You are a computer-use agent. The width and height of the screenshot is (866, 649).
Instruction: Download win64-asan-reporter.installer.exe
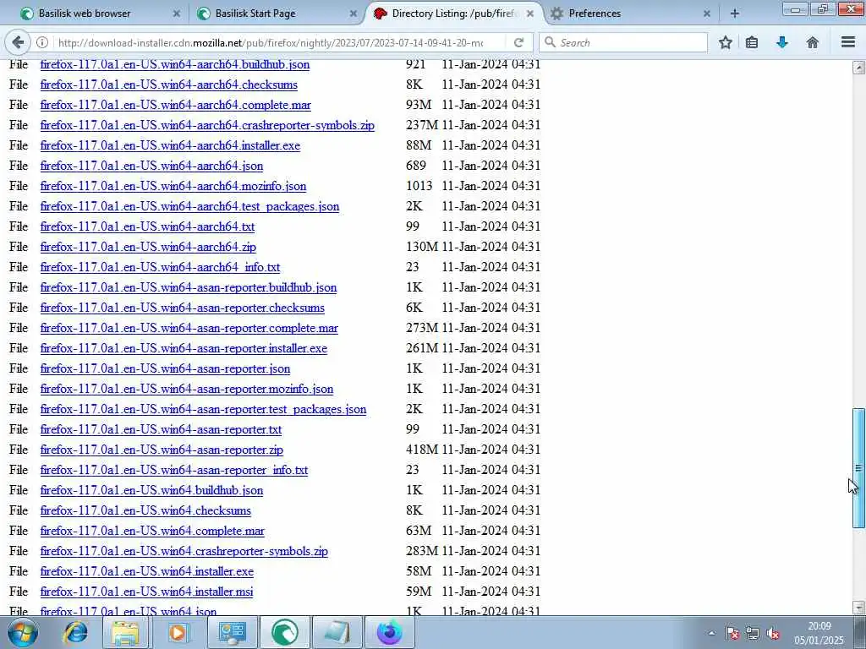pos(184,348)
